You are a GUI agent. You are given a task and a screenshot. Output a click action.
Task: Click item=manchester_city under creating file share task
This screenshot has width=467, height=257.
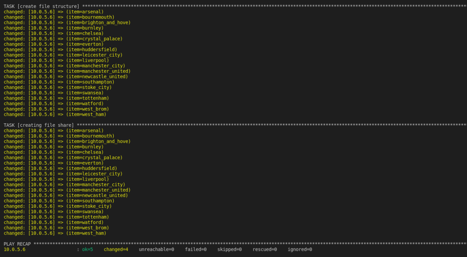(96, 185)
